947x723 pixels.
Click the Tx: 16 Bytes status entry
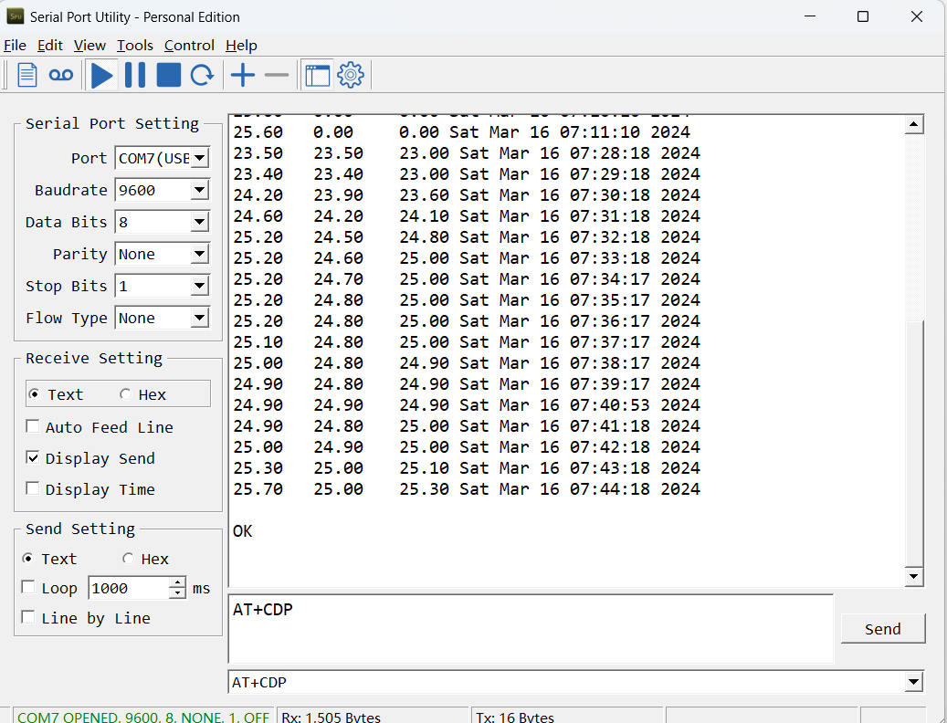515,717
